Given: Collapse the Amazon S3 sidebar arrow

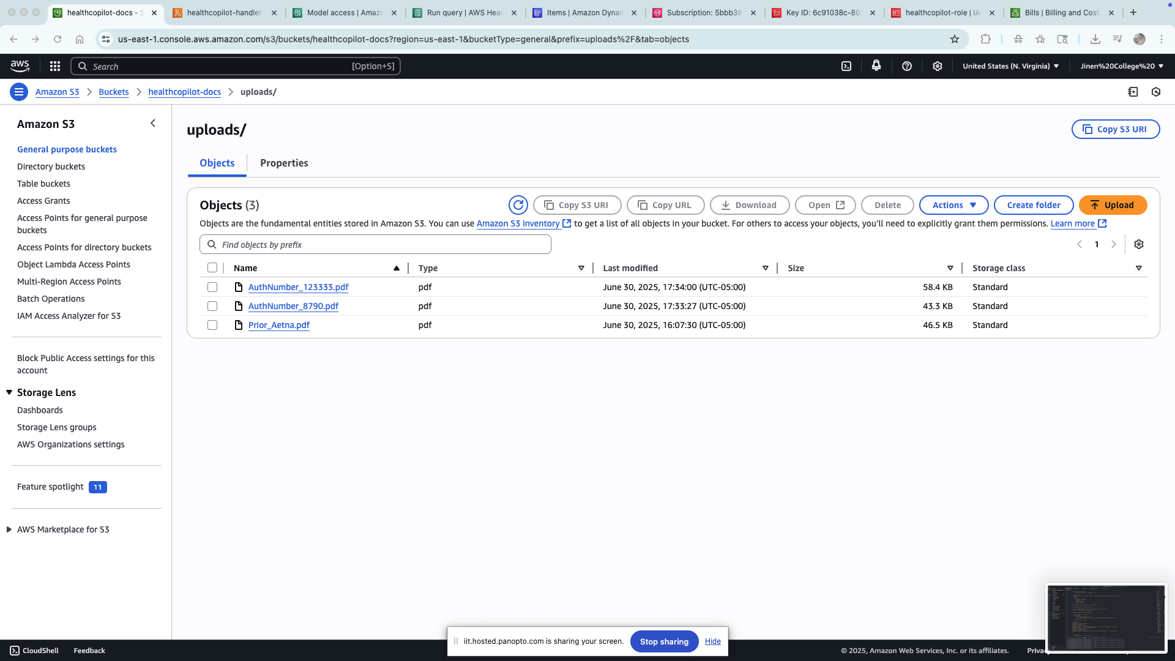Looking at the screenshot, I should pos(153,124).
